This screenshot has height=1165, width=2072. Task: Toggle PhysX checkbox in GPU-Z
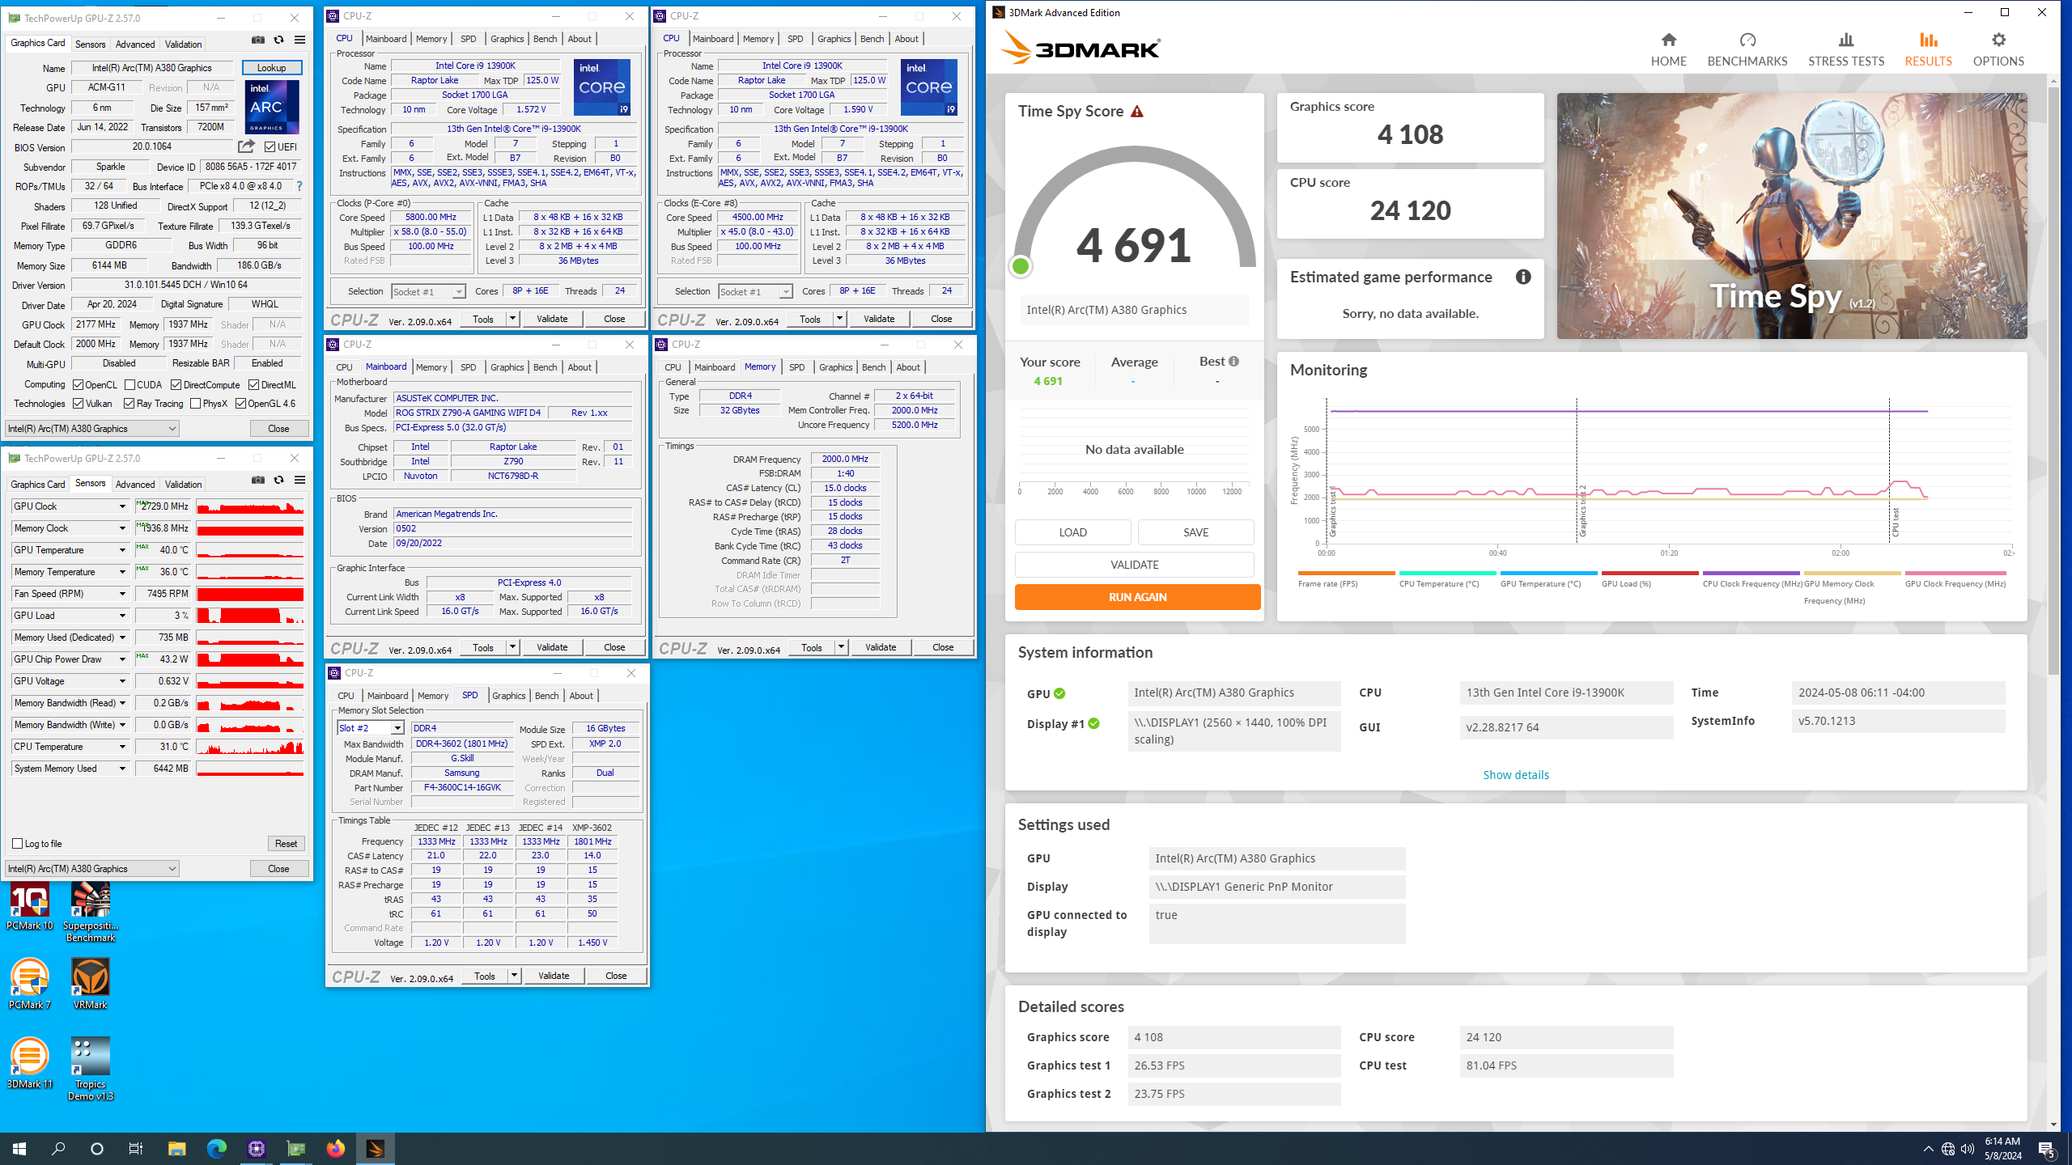(x=195, y=404)
